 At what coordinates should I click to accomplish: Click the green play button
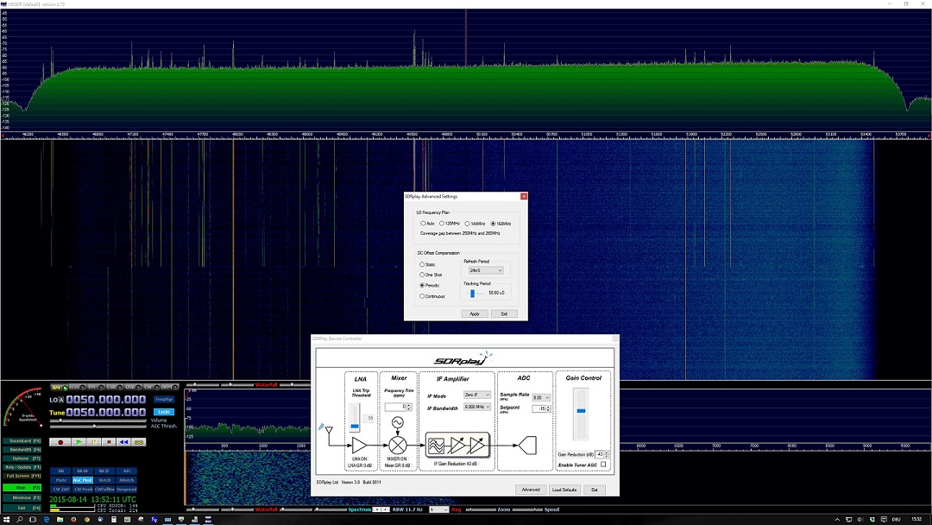79,442
